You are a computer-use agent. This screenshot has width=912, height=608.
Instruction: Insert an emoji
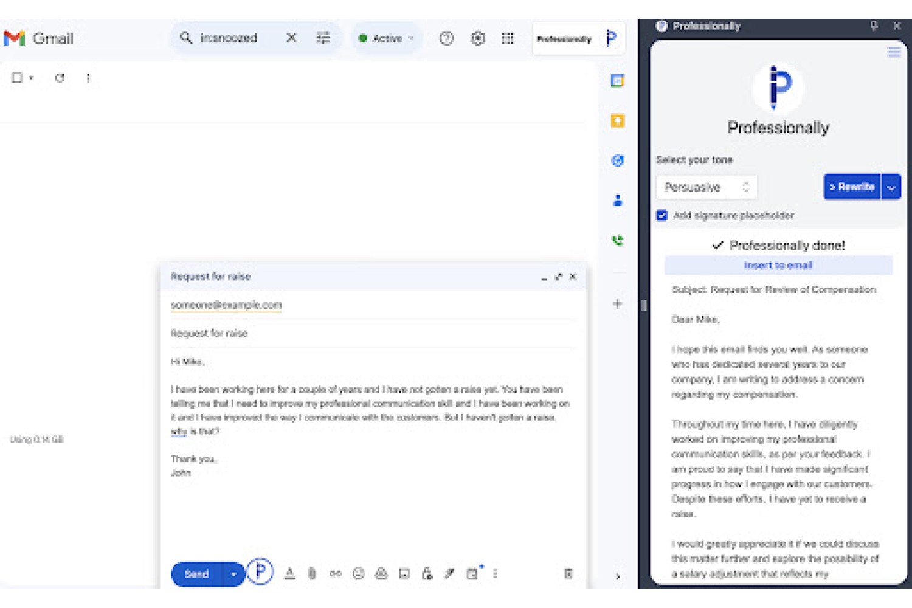pyautogui.click(x=358, y=573)
